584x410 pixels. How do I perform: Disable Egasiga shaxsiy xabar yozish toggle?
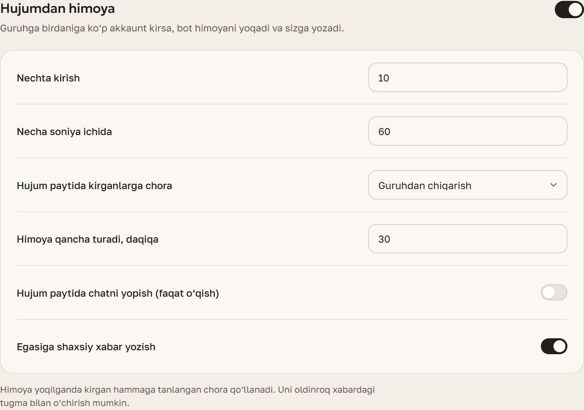[554, 346]
